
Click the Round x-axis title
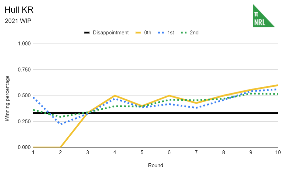(x=155, y=165)
